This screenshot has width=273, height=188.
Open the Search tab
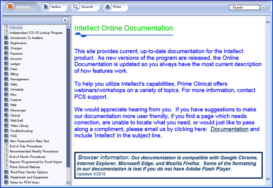click(x=85, y=7)
